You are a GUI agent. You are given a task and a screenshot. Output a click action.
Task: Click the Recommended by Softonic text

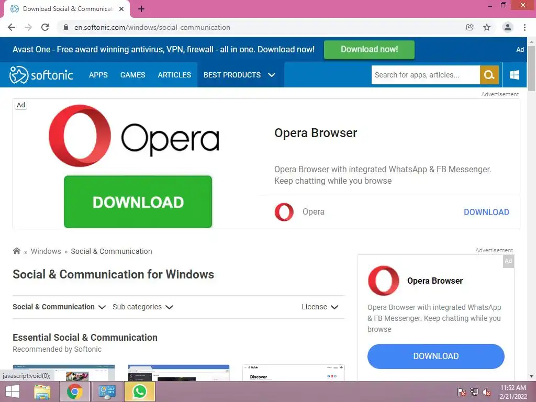tap(57, 349)
